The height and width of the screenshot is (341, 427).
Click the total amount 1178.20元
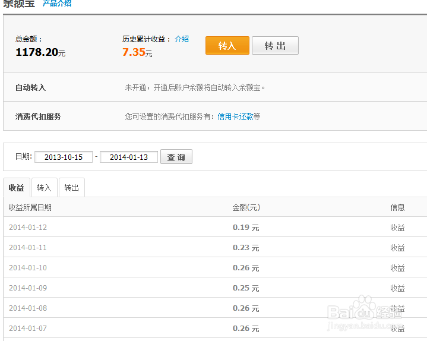click(x=40, y=52)
